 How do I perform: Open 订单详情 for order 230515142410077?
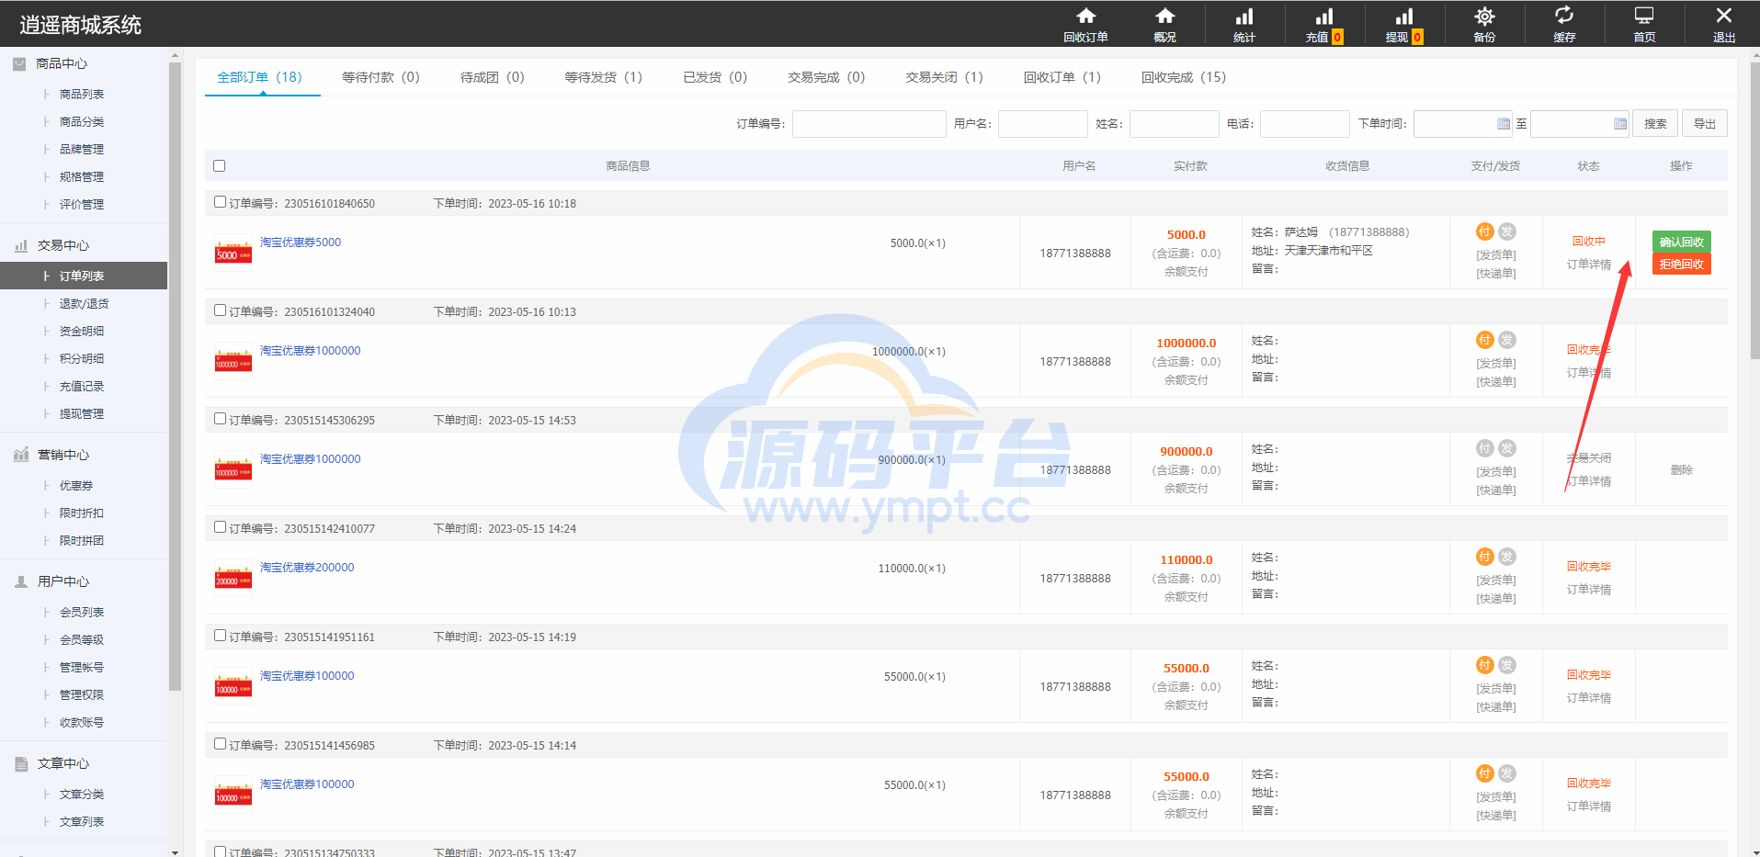coord(1588,590)
